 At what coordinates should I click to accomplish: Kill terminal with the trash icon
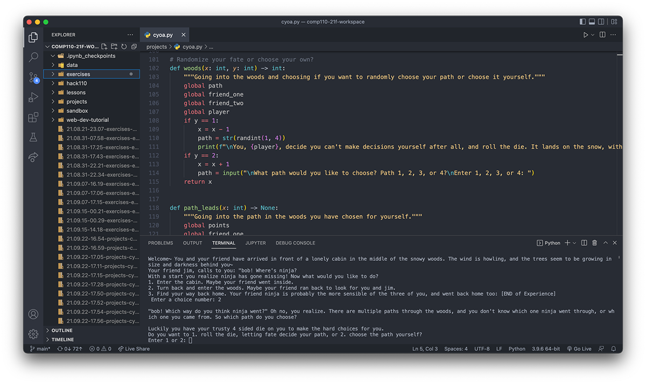pyautogui.click(x=594, y=243)
